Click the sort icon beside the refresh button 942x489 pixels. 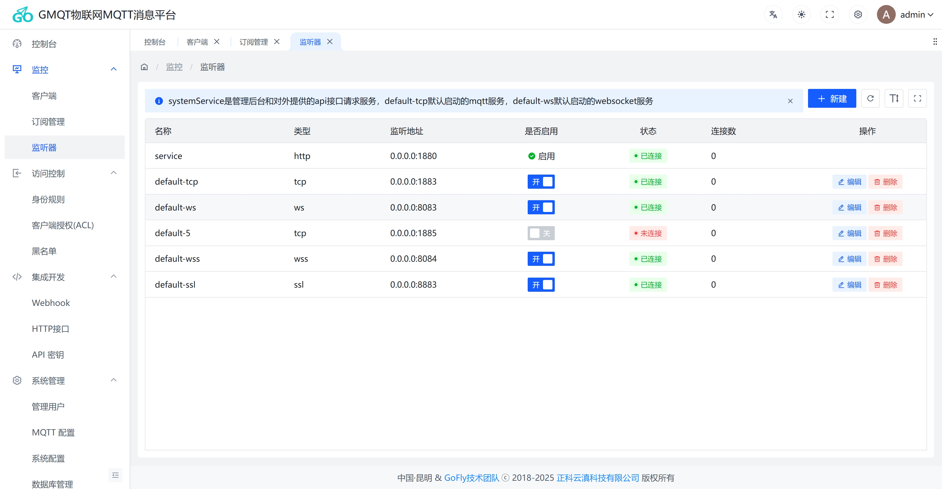point(894,98)
